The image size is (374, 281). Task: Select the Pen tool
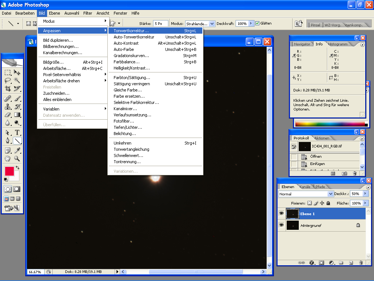pos(8,141)
